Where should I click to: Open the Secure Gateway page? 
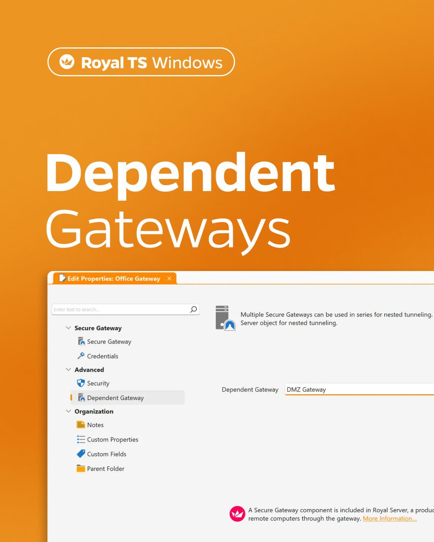pyautogui.click(x=109, y=341)
